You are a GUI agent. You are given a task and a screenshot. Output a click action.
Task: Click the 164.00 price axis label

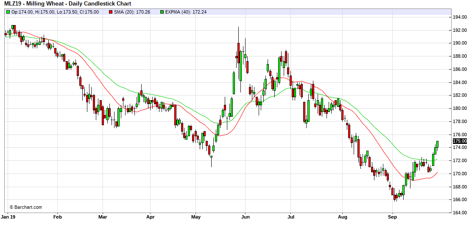click(x=460, y=213)
